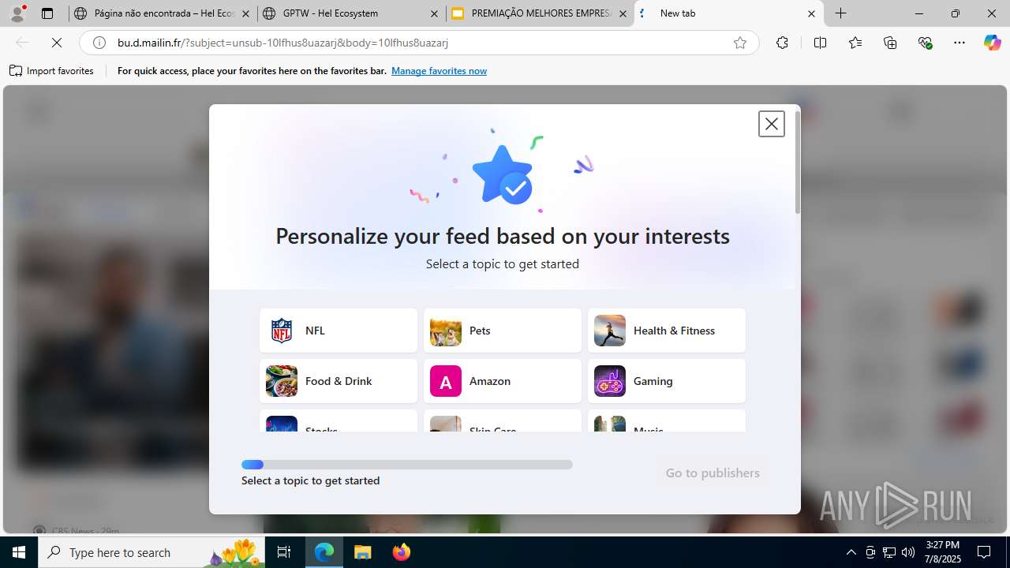Add this page to favorites star

coord(740,43)
